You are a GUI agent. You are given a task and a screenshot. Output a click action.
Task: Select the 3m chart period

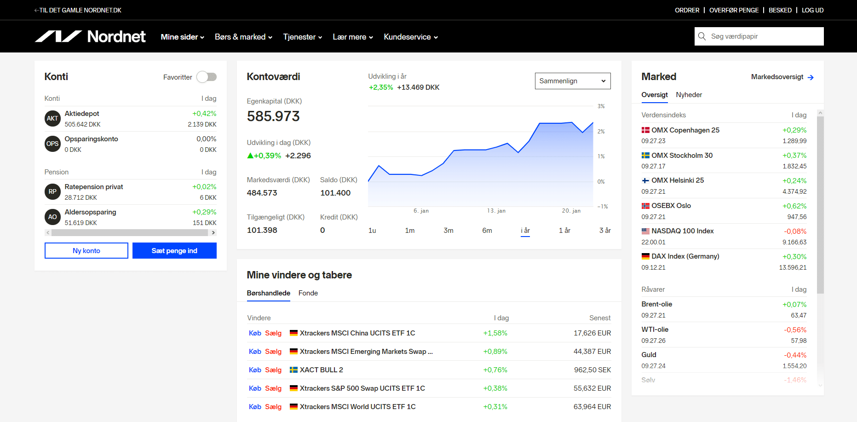448,231
